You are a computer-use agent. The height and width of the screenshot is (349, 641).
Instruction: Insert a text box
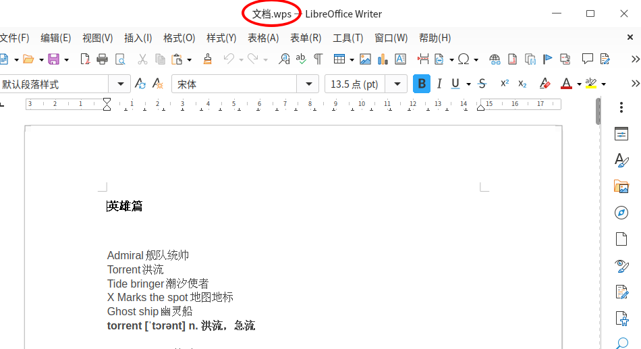pos(400,59)
